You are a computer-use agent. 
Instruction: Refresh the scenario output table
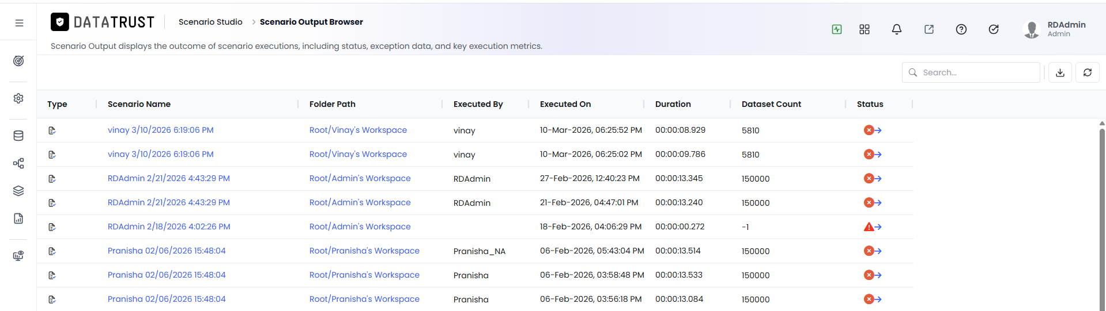click(1088, 72)
